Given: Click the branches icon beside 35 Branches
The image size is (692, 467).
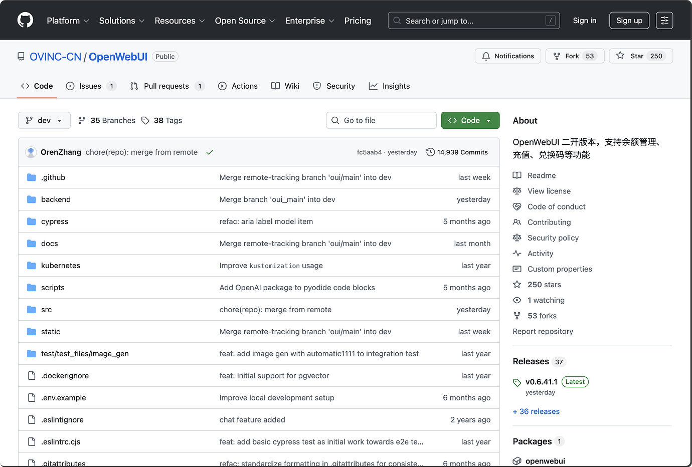Looking at the screenshot, I should tap(82, 121).
